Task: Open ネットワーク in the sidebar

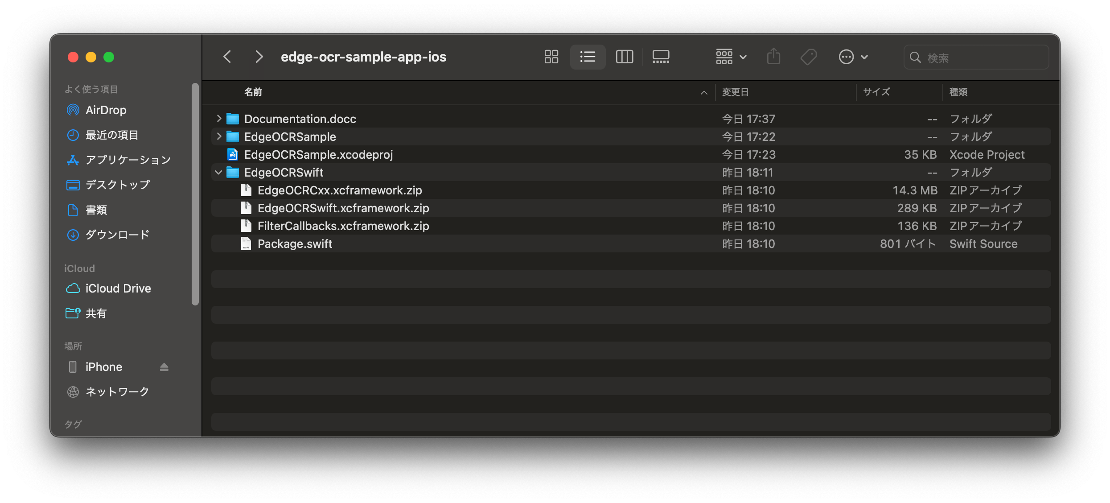Action: (x=117, y=392)
